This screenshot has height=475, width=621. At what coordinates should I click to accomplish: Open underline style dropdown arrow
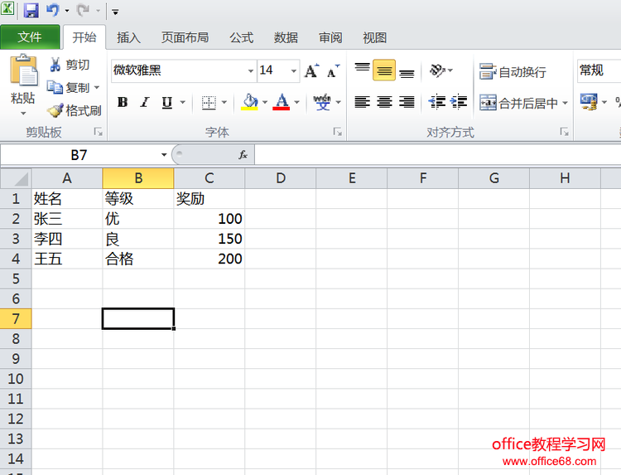(183, 102)
